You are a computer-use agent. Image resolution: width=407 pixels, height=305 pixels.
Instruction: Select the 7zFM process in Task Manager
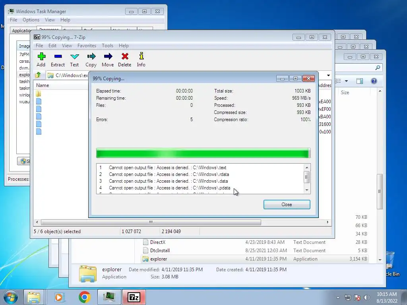[x=24, y=54]
